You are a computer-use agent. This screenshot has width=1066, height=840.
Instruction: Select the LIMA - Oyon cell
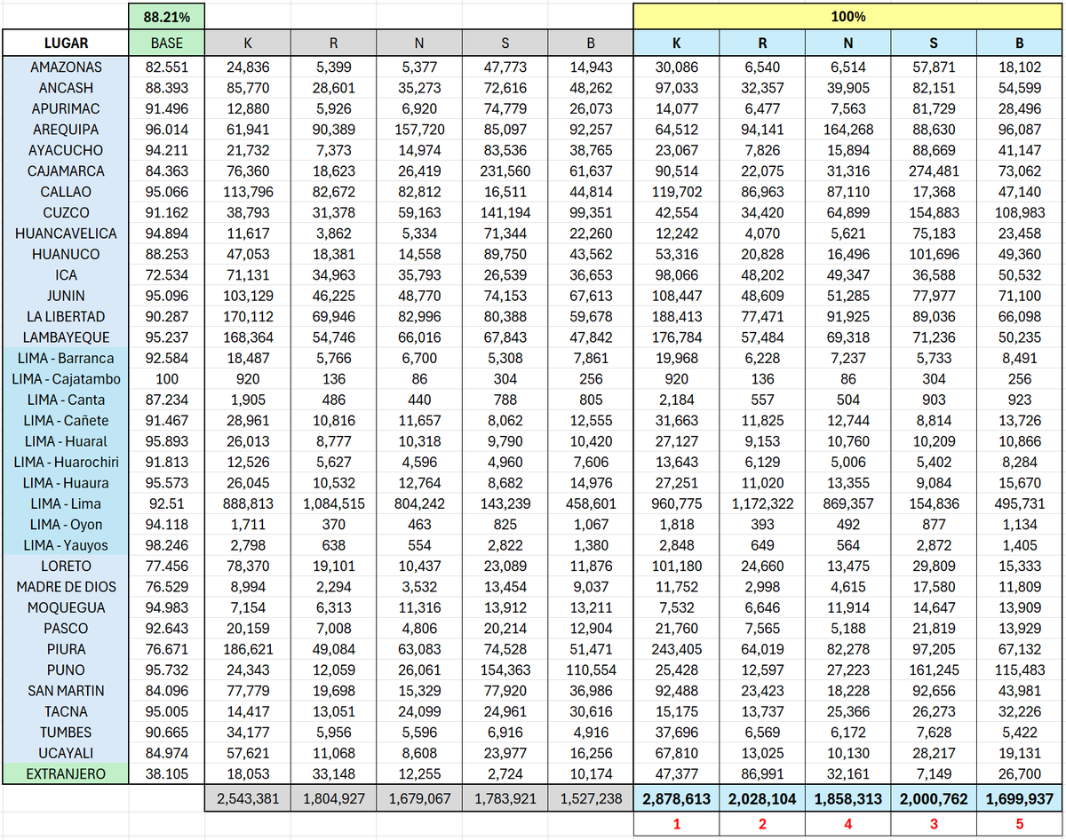click(66, 524)
